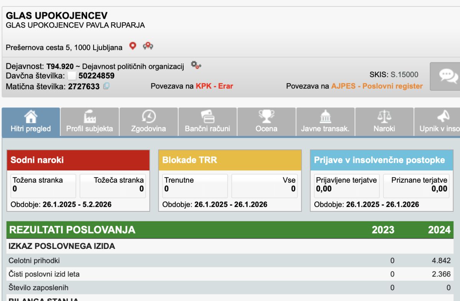
Task: Switch to the Javne transak. tab
Action: [x=325, y=122]
